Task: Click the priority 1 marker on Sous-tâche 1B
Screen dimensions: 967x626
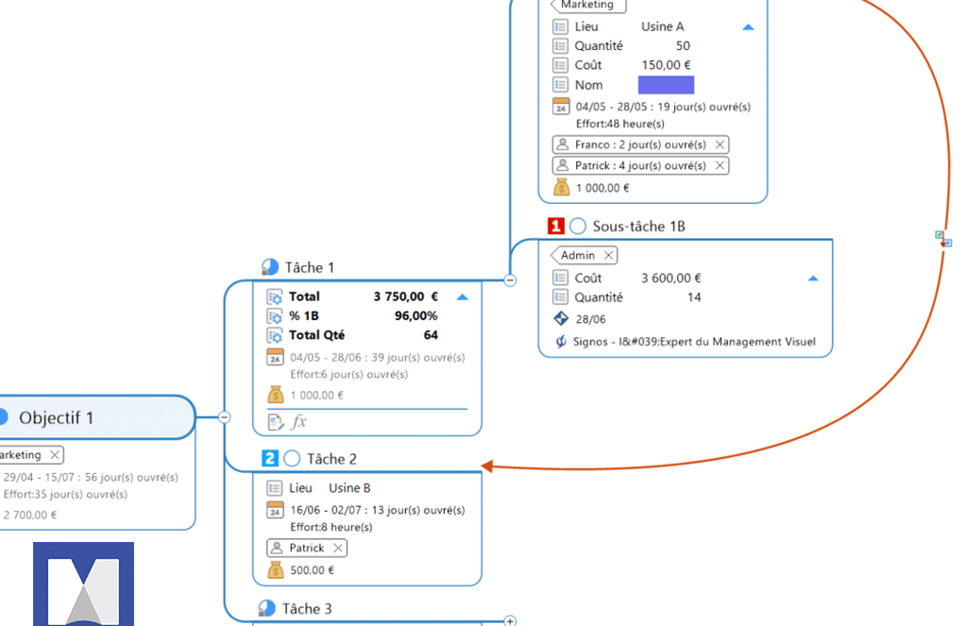Action: (x=556, y=227)
